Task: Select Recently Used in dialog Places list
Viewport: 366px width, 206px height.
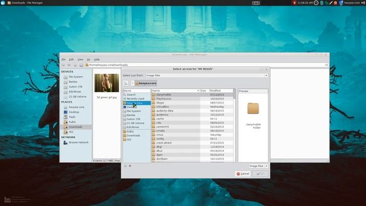Action: tap(137, 99)
